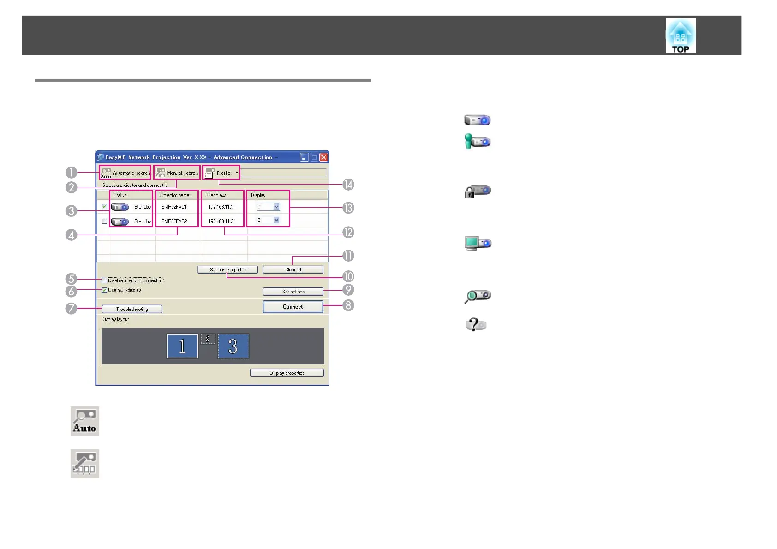This screenshot has height=549, width=777.
Task: Open the Display dropdown showing 3
Action: click(x=268, y=220)
